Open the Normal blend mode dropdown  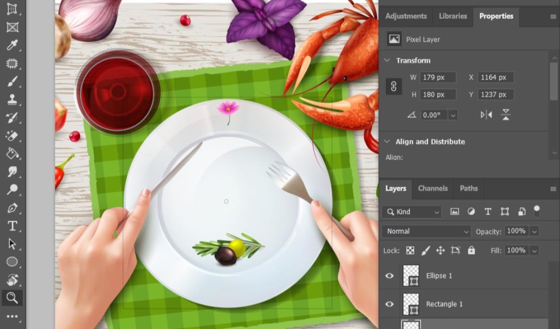pos(426,231)
